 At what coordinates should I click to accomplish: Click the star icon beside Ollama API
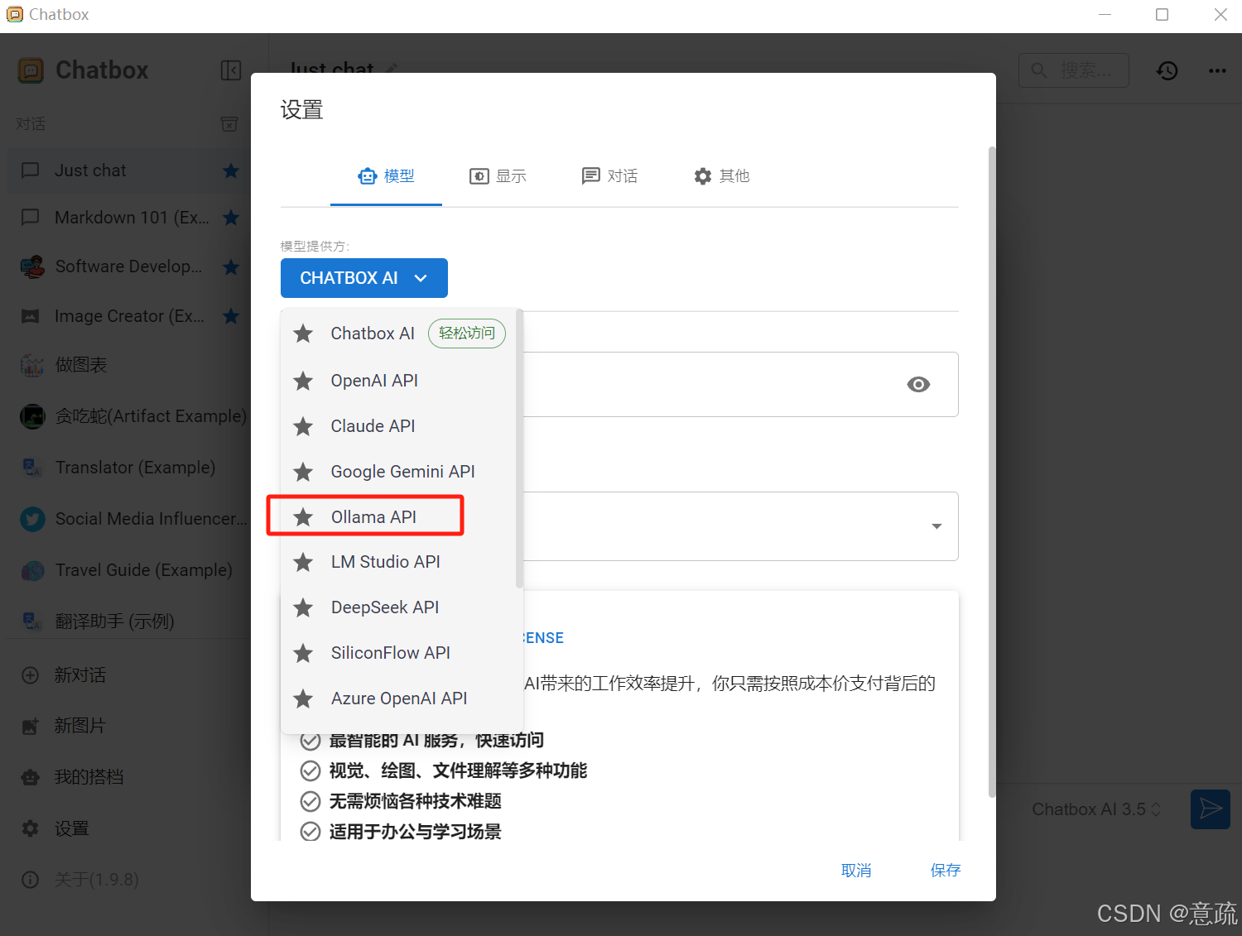pos(304,517)
